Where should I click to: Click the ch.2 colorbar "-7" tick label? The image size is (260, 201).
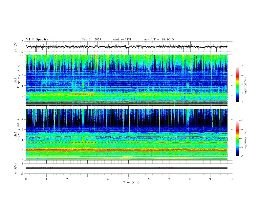[242, 156]
